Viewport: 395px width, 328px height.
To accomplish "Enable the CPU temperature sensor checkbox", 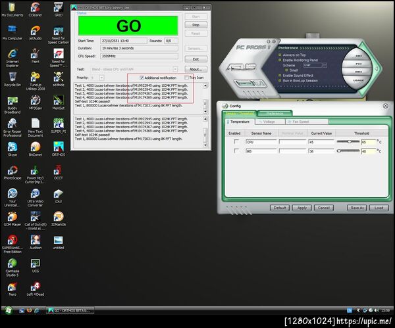I will (236, 141).
